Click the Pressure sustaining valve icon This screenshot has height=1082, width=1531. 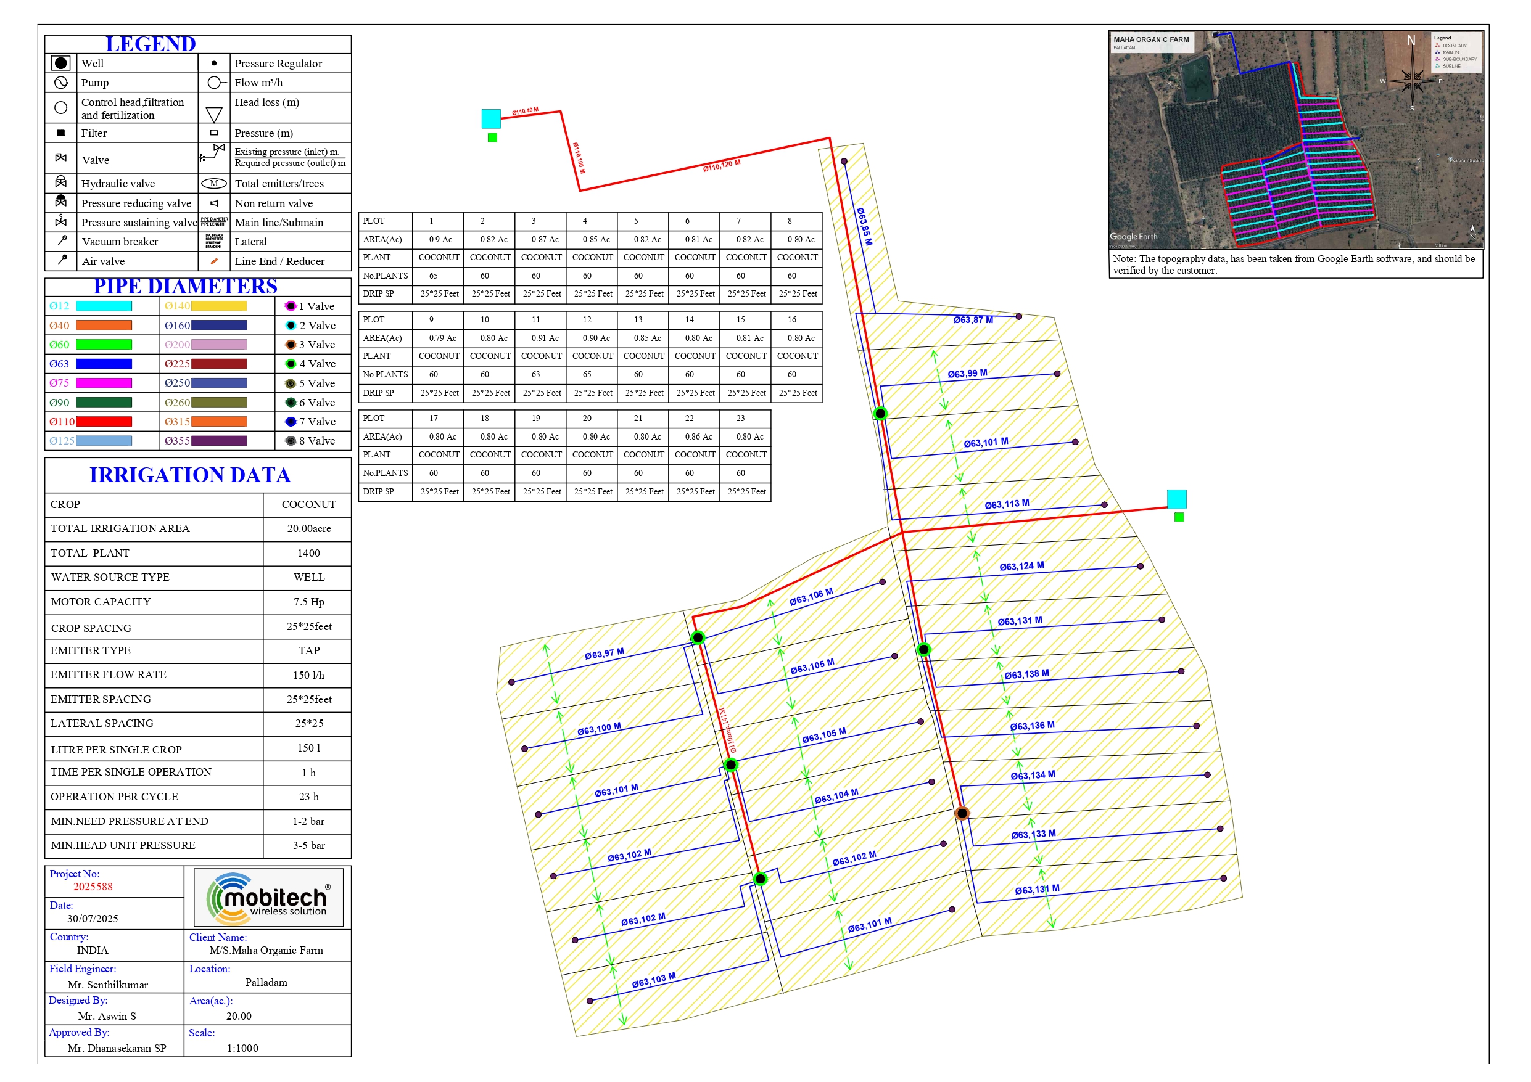tap(60, 221)
